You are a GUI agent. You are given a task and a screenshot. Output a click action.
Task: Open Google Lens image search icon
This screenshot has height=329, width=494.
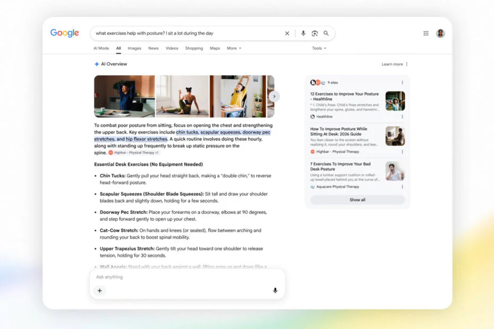314,33
